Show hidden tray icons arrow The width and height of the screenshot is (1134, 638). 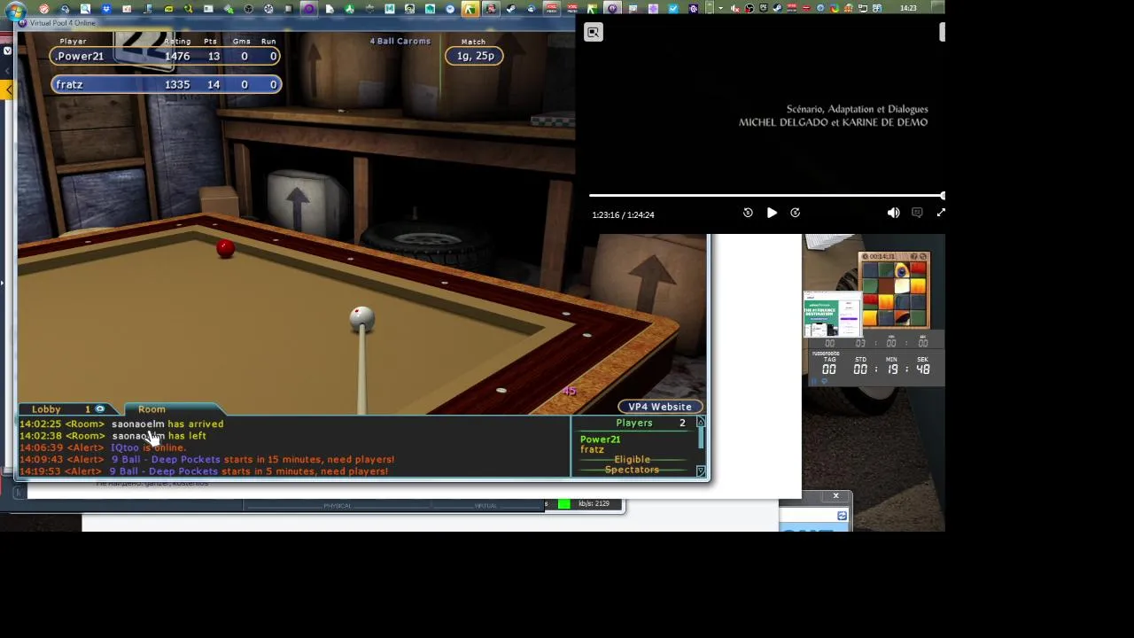(x=720, y=8)
